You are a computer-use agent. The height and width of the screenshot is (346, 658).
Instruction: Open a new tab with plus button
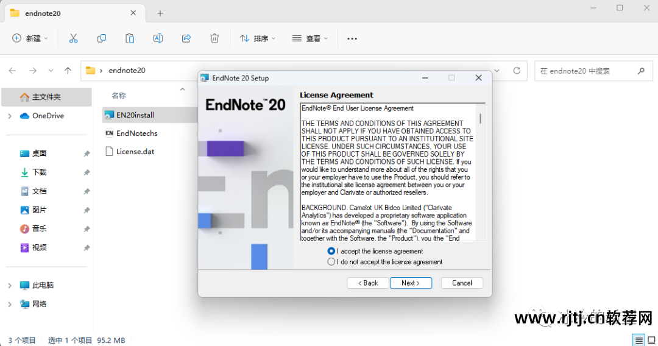click(x=160, y=13)
